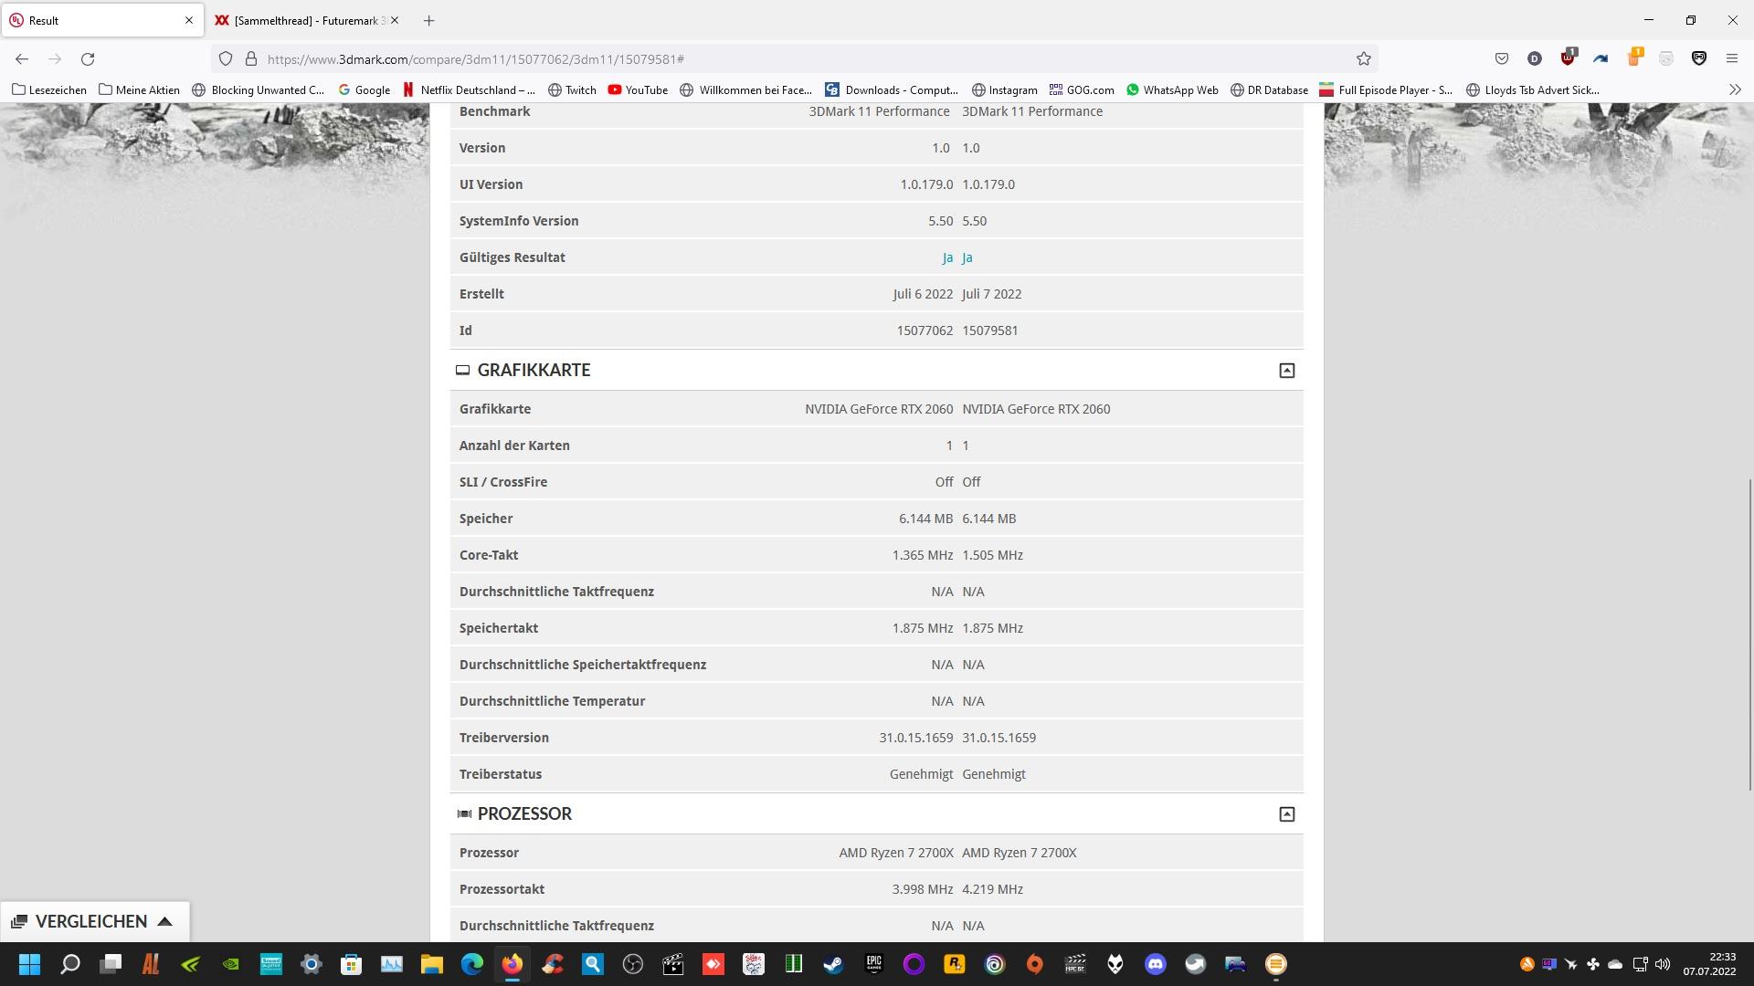The image size is (1754, 986).
Task: Open tracking protection shield icon
Action: coord(226,59)
